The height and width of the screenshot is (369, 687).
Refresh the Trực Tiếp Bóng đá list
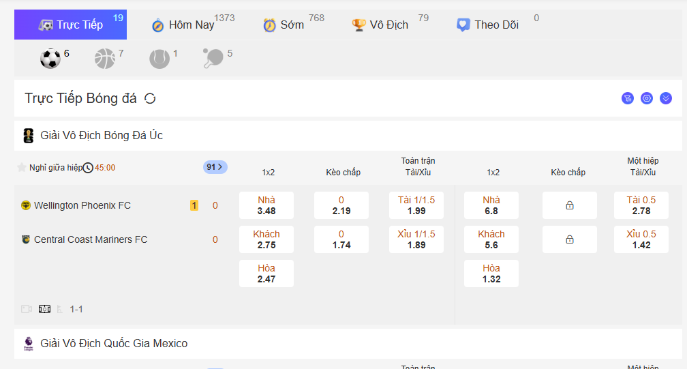[151, 98]
